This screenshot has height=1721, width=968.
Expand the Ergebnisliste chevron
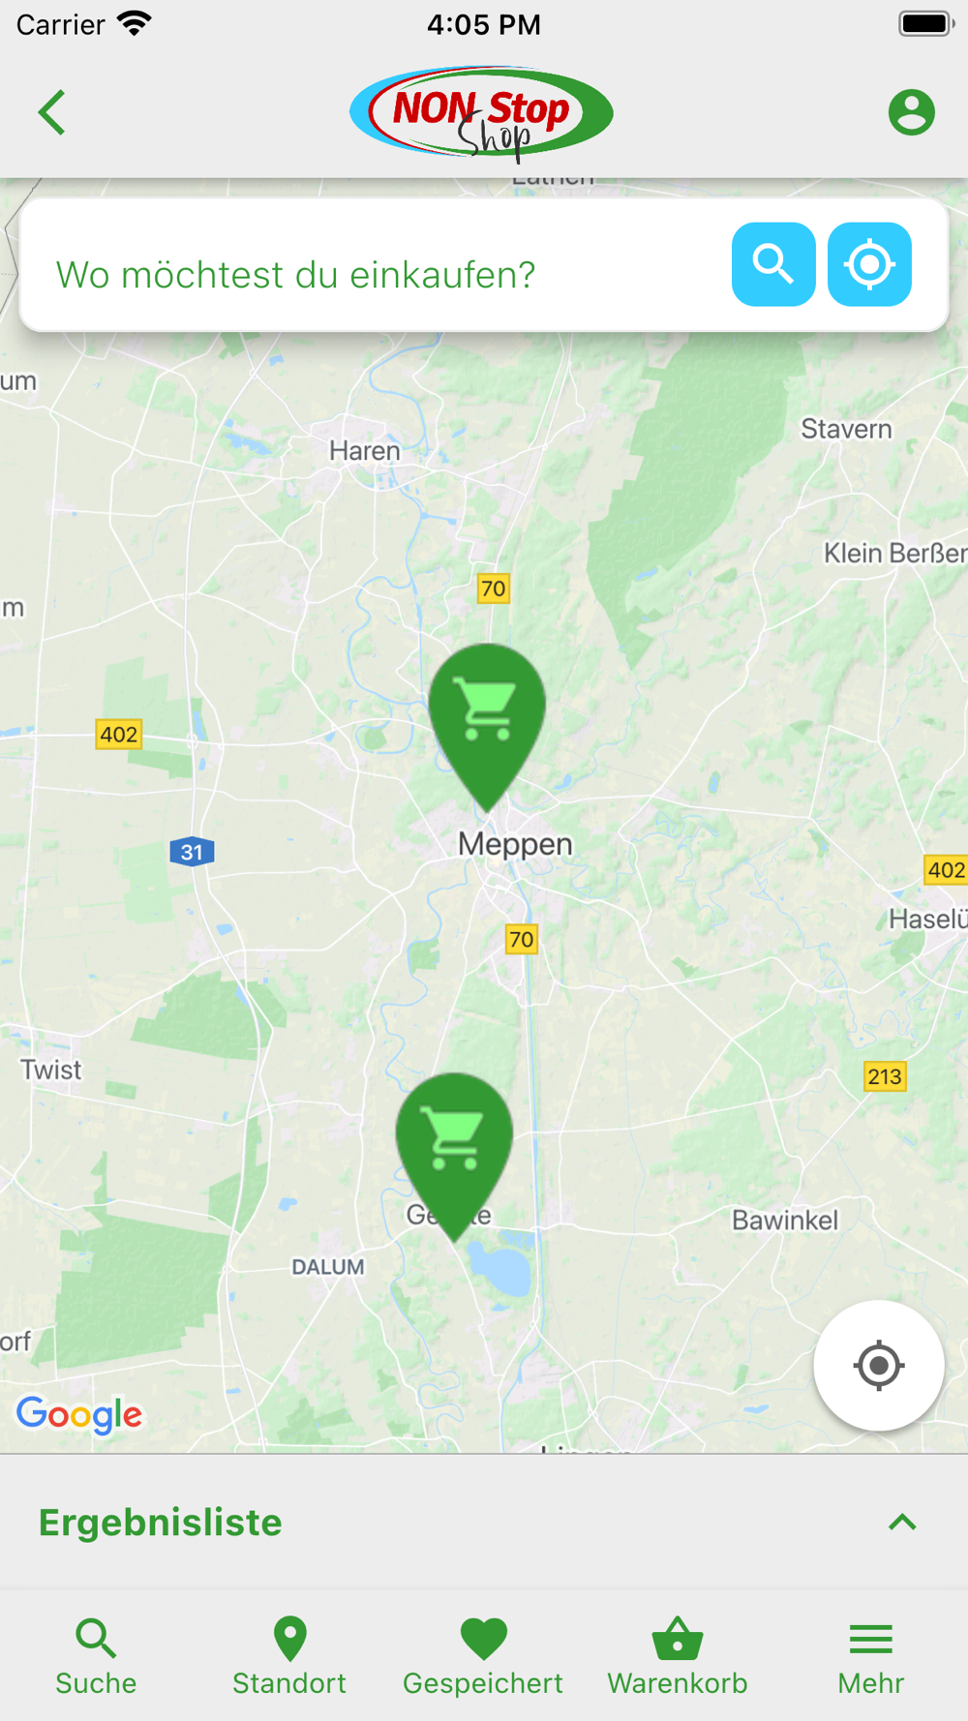coord(902,1523)
